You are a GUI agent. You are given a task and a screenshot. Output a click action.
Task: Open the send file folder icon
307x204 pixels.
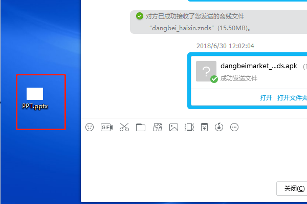141,127
